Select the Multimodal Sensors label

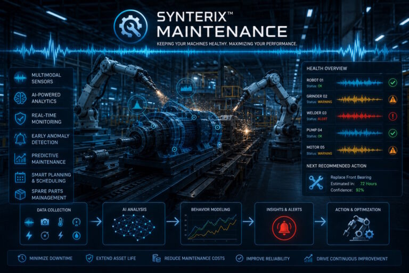coord(46,78)
